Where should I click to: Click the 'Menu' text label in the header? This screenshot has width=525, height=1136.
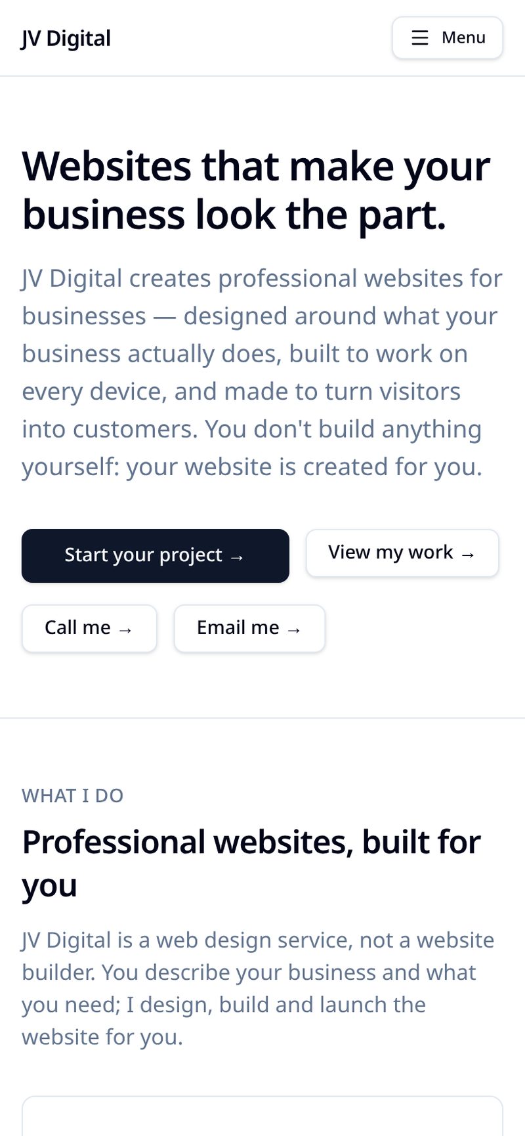click(463, 38)
